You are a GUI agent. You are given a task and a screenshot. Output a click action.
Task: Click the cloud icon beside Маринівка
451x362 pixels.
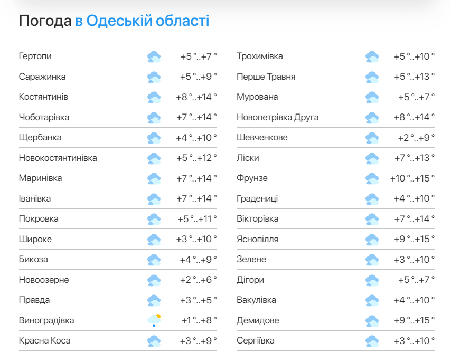click(154, 178)
